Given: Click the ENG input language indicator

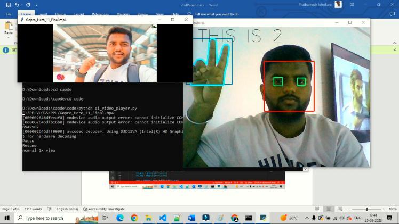Looking at the screenshot, I should 357,218.
